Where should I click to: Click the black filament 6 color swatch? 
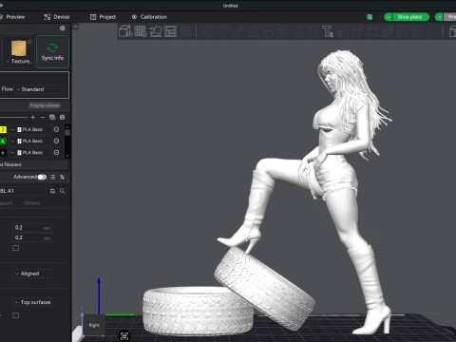click(3, 152)
